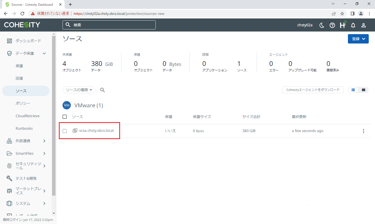The height and width of the screenshot is (224, 375).
Task: Click the share page icon in address bar
Action: tap(334, 14)
